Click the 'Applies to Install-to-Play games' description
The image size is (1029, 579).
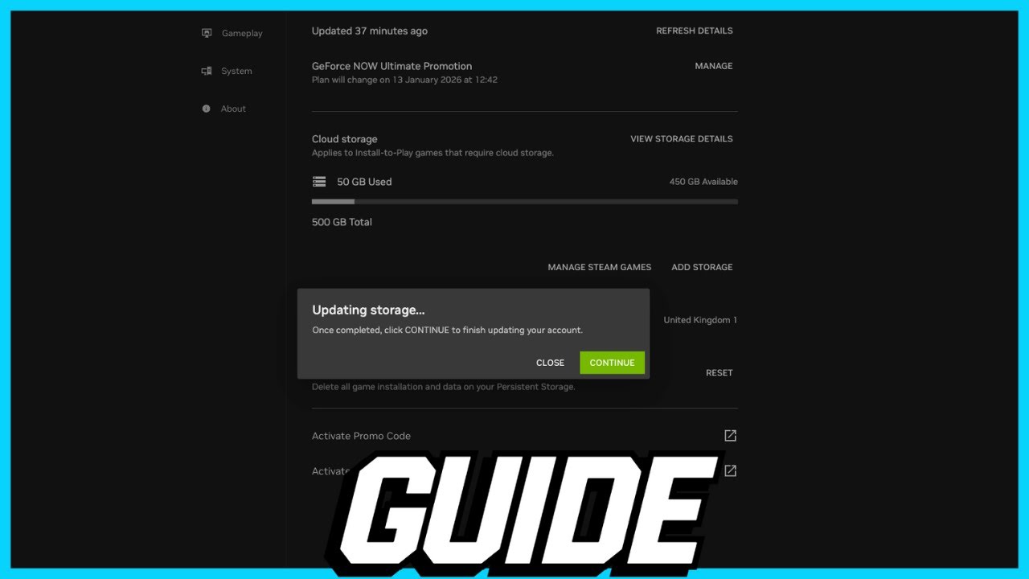[433, 153]
